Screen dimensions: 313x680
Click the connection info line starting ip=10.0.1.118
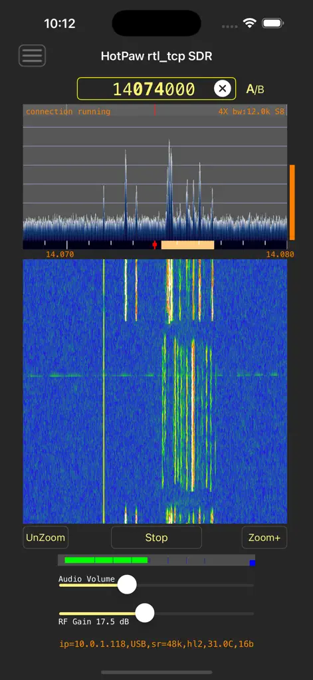[x=157, y=644]
